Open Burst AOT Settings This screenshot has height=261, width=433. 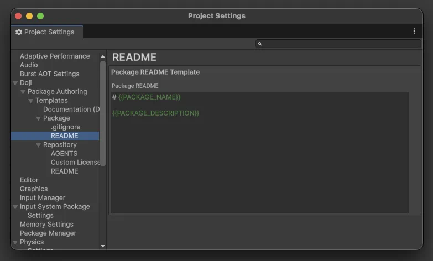coord(49,74)
